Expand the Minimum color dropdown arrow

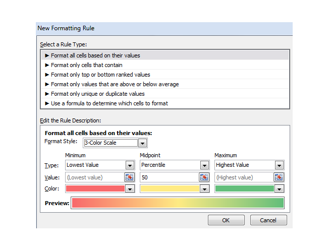(130, 188)
